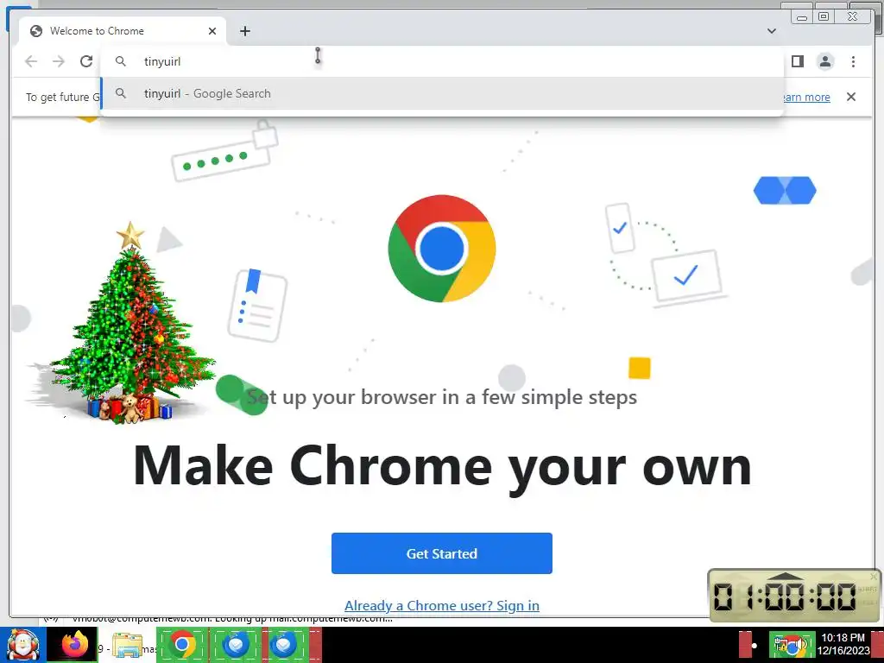Open second Thunderbird taskbar icon
This screenshot has width=884, height=663.
tap(283, 645)
